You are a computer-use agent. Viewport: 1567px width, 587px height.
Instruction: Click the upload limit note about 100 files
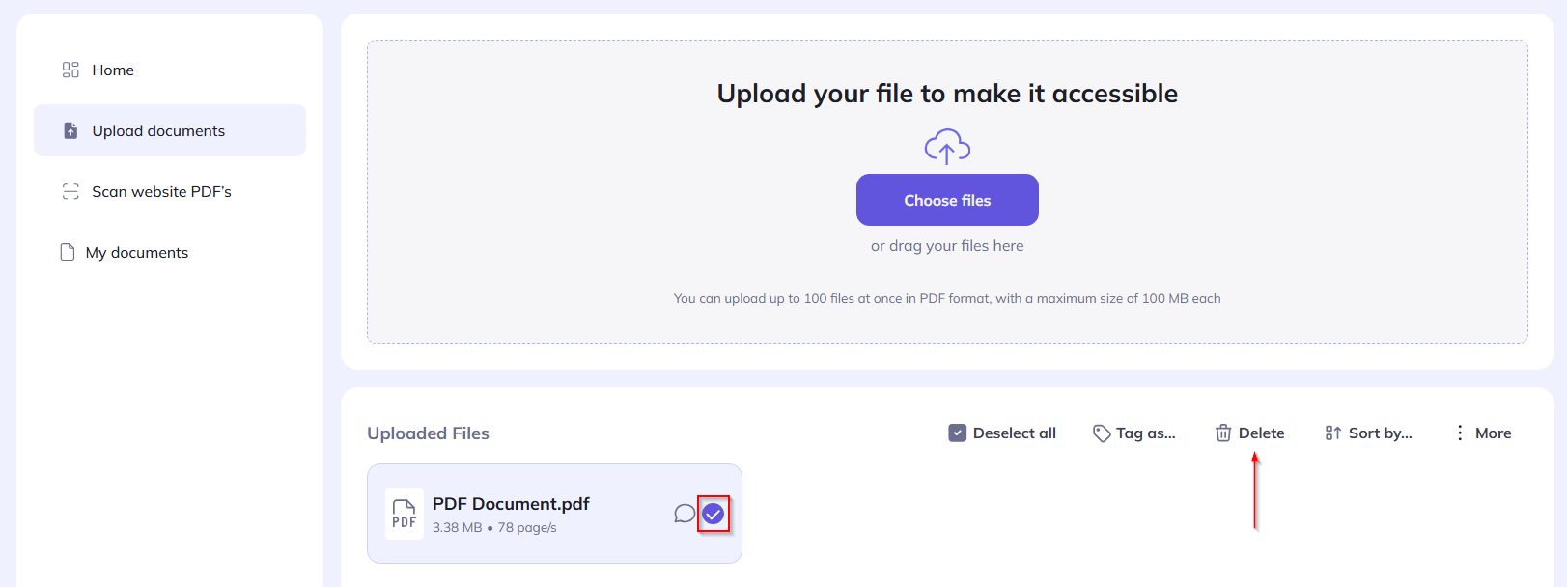click(x=947, y=299)
